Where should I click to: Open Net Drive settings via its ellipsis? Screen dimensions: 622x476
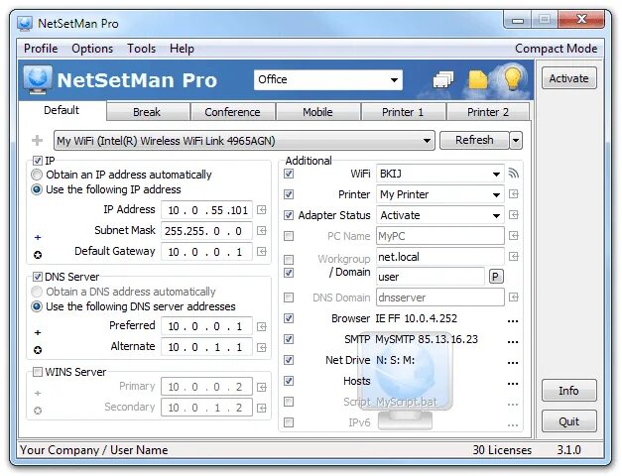[x=513, y=363]
